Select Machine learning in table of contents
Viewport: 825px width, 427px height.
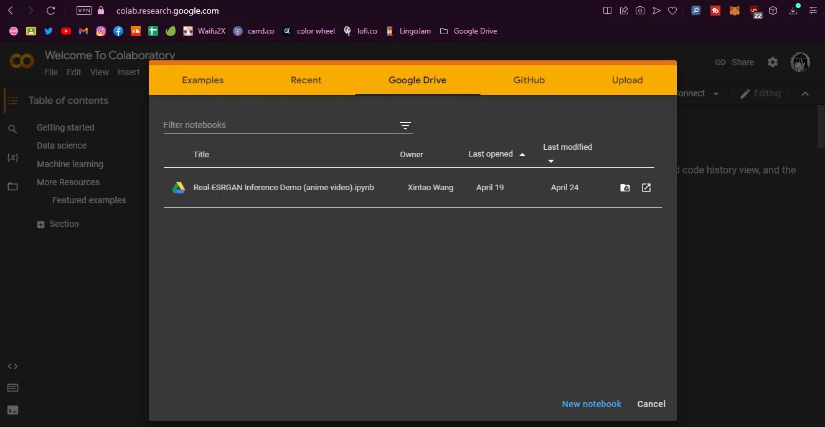click(x=70, y=164)
